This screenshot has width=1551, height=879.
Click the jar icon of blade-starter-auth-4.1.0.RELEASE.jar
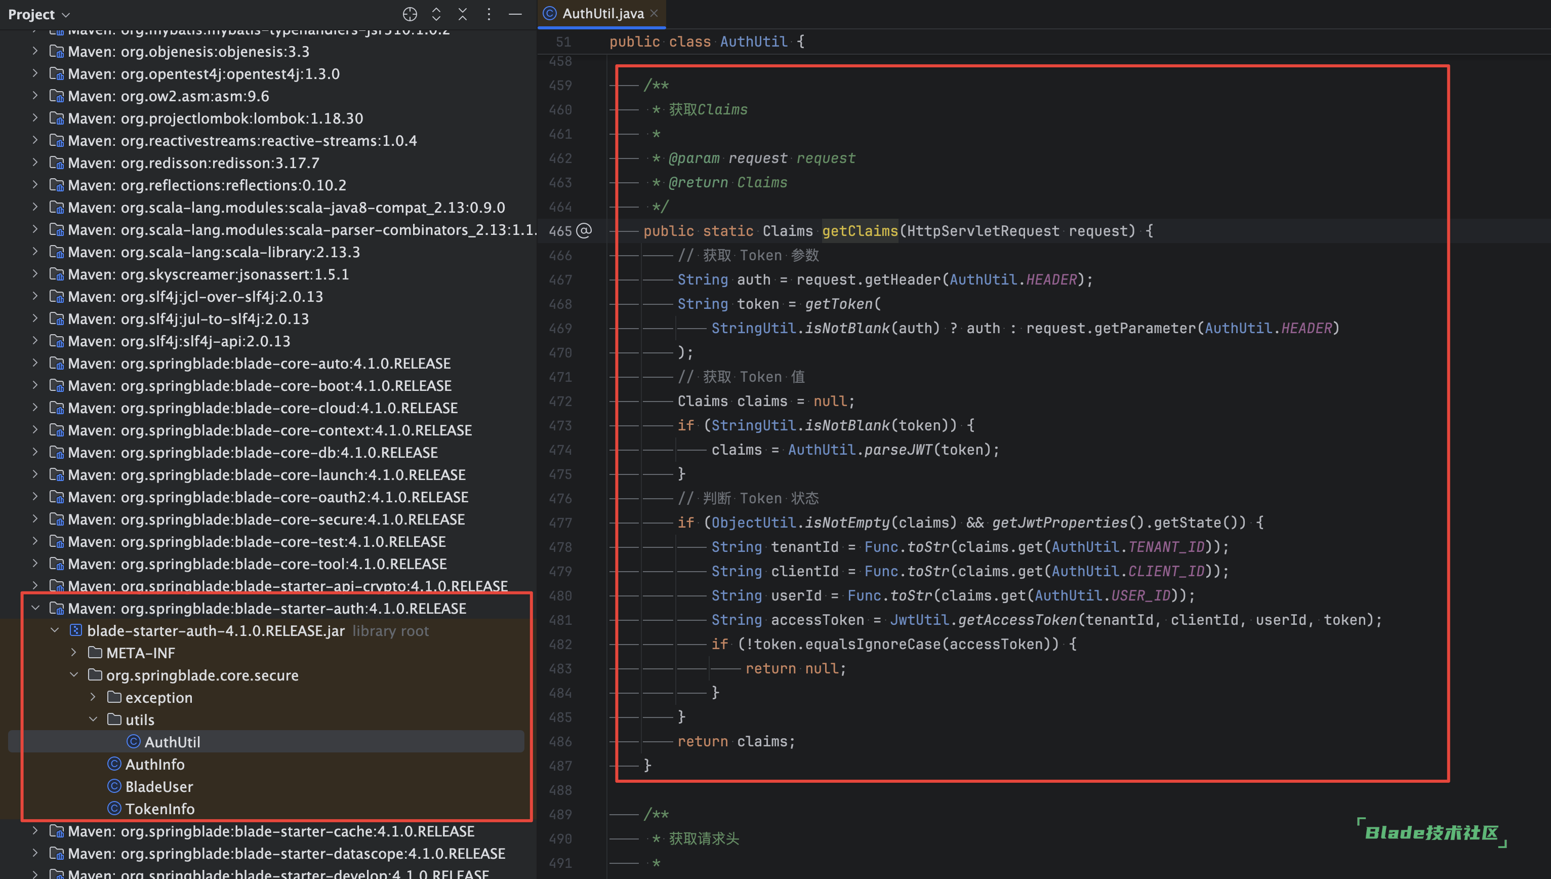(75, 630)
